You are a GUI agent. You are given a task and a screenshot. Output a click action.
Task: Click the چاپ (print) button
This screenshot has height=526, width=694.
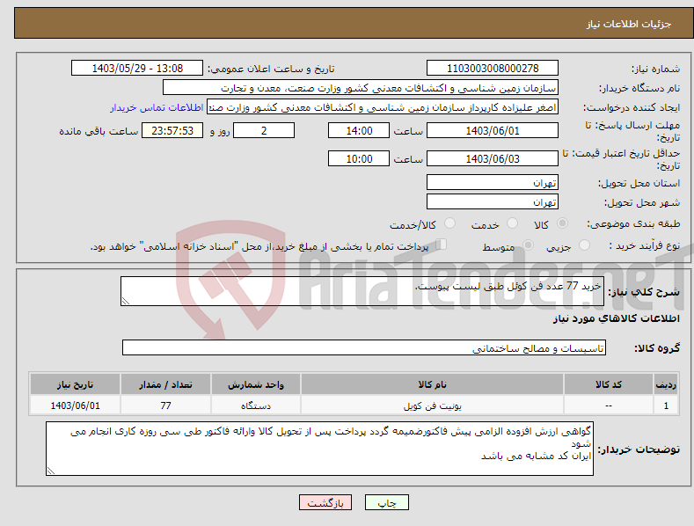tap(386, 502)
